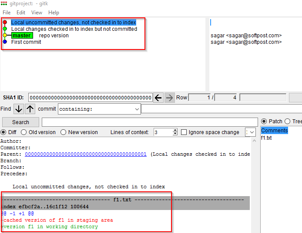Select 'Local changes checked in to index' commit row

coord(74,29)
